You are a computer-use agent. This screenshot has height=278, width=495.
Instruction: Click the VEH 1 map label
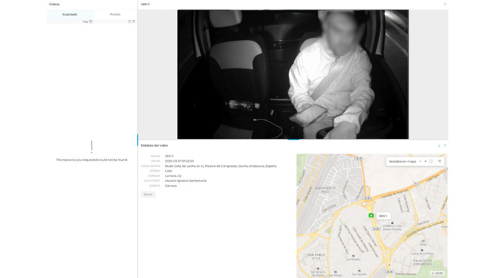coord(383,216)
